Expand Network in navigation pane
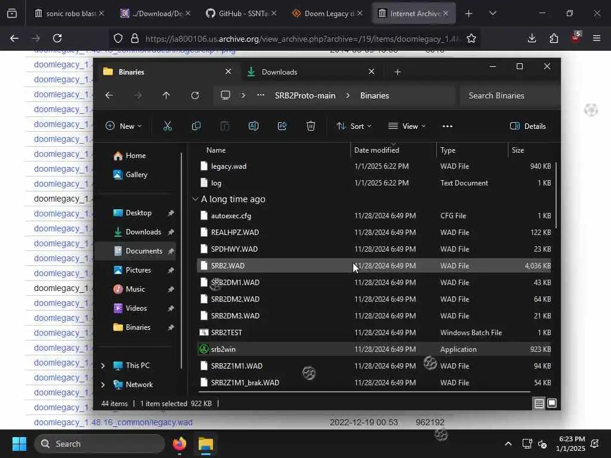Viewport: 611px width, 458px height. pos(103,385)
